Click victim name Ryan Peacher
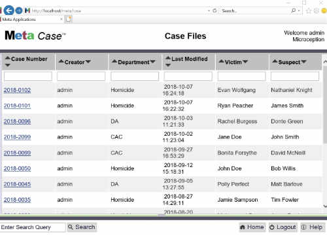The height and width of the screenshot is (235, 327). pos(235,106)
